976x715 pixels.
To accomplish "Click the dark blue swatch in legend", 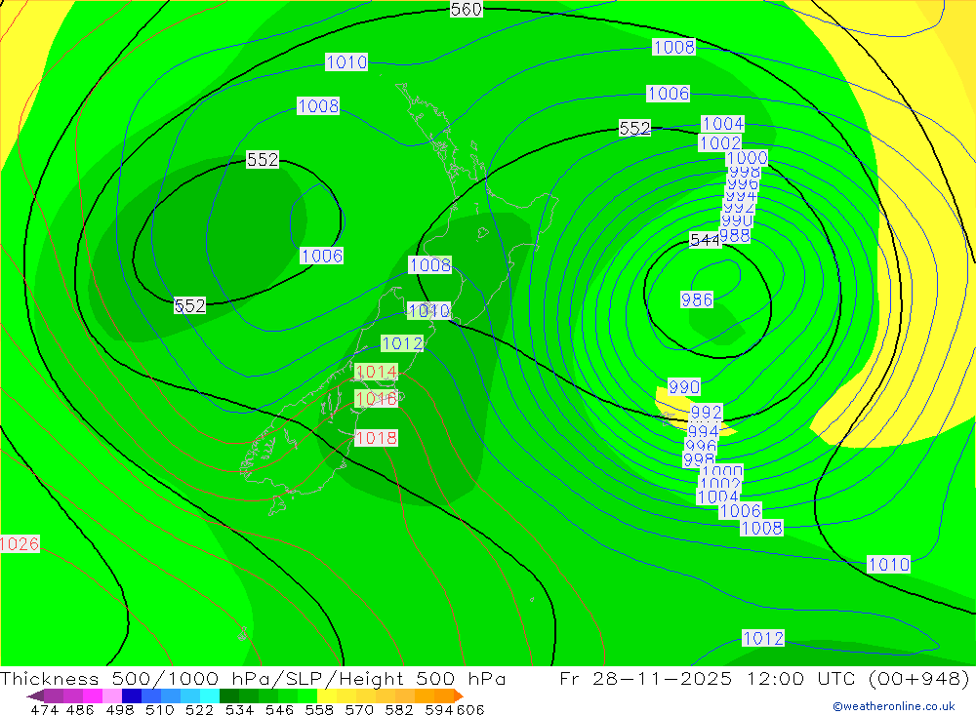I will point(132,695).
